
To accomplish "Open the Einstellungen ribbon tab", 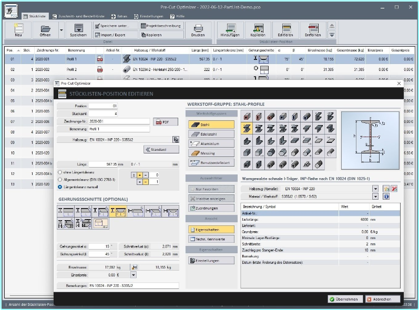I will coord(149,16).
